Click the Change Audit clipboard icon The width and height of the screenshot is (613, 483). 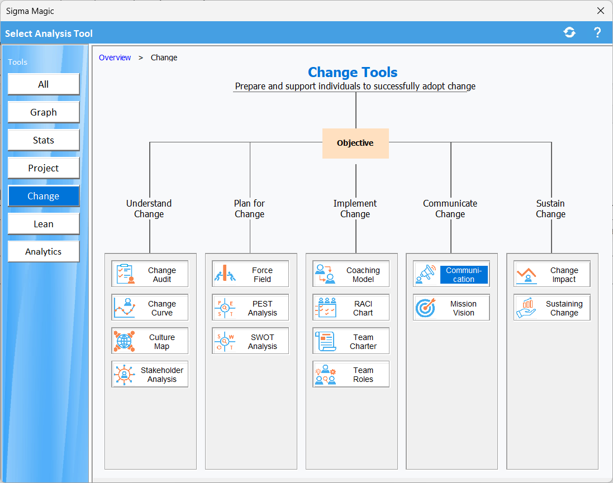125,274
